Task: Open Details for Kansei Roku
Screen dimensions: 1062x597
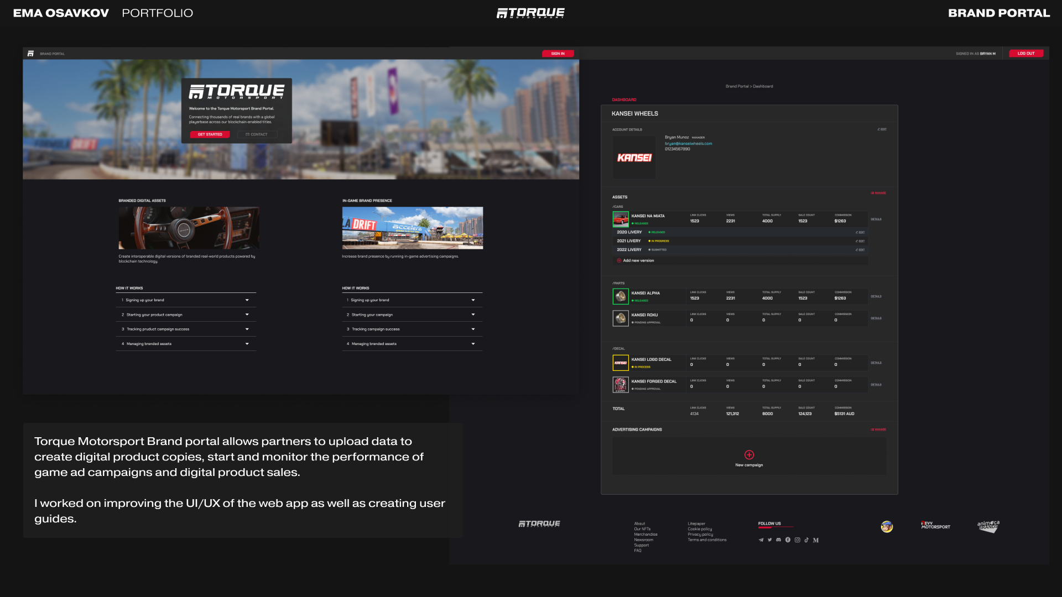Action: [876, 318]
